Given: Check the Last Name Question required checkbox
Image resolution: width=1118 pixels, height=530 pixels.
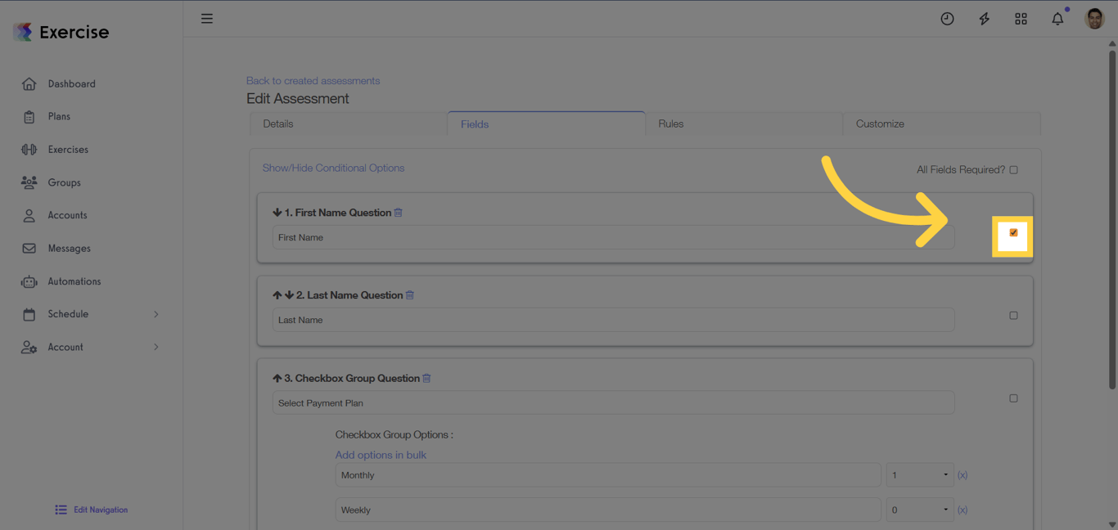Looking at the screenshot, I should [1013, 316].
